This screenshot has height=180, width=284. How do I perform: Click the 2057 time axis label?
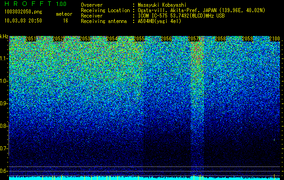click(x=193, y=39)
